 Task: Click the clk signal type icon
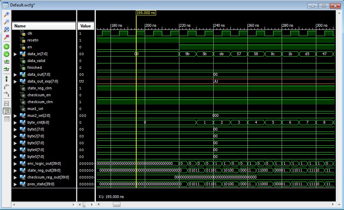tap(23, 33)
